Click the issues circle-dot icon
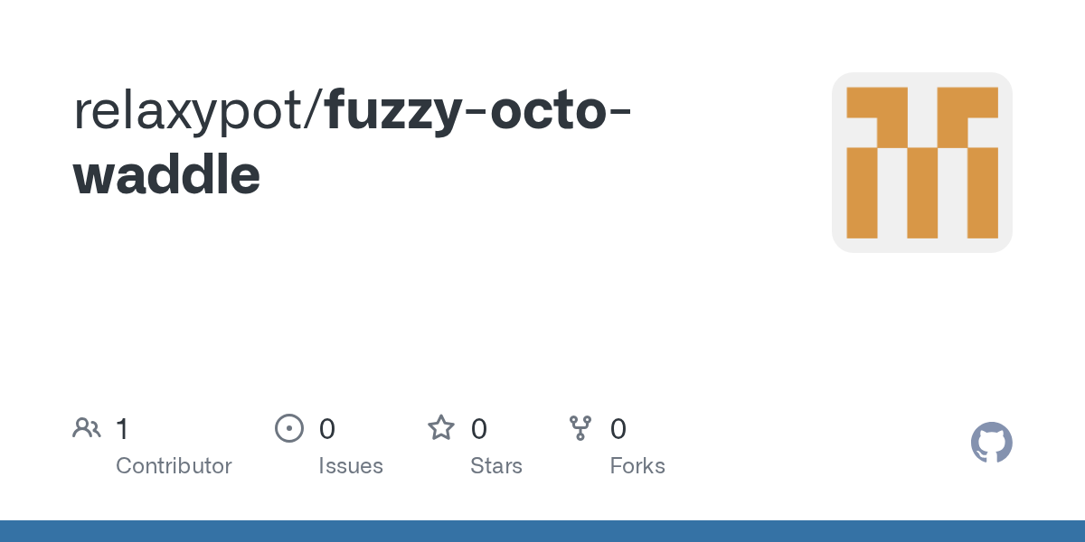Image resolution: width=1085 pixels, height=542 pixels. tap(288, 428)
